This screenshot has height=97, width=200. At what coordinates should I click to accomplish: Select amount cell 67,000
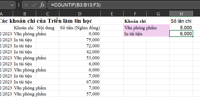coord(80,82)
